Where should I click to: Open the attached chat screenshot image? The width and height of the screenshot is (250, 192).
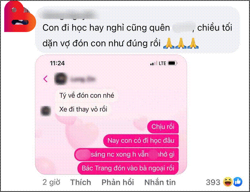click(111, 115)
